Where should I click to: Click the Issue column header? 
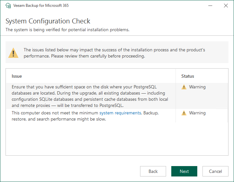(x=17, y=76)
